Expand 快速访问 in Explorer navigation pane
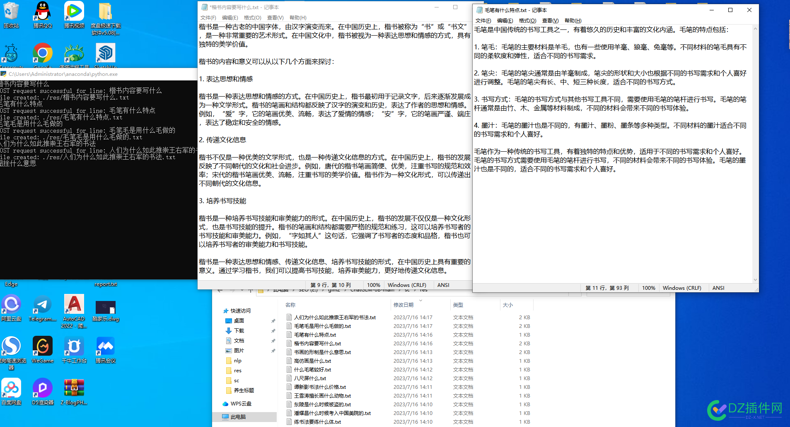 click(237, 311)
